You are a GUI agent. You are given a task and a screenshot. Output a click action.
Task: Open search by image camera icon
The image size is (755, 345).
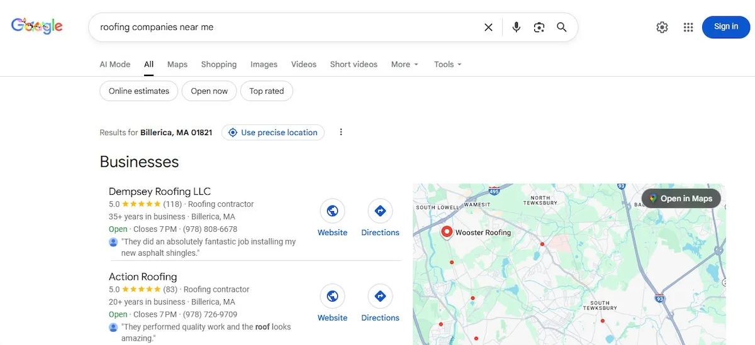click(539, 27)
